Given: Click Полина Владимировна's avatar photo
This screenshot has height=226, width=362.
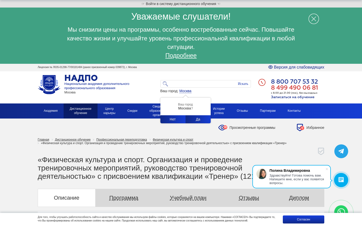Looking at the screenshot, I should pyautogui.click(x=262, y=174).
